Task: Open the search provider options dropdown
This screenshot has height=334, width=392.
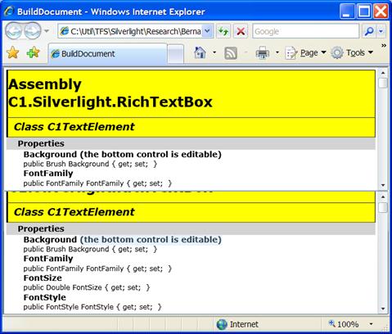Action: (381, 31)
